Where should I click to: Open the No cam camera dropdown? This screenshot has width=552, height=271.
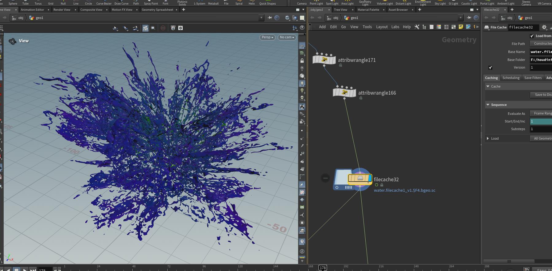(x=287, y=37)
